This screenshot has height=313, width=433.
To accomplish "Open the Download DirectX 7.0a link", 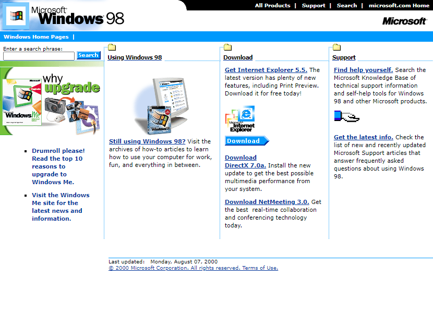I will [245, 162].
